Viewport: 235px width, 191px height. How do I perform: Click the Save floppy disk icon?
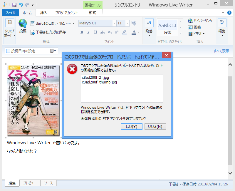(x=14, y=5)
